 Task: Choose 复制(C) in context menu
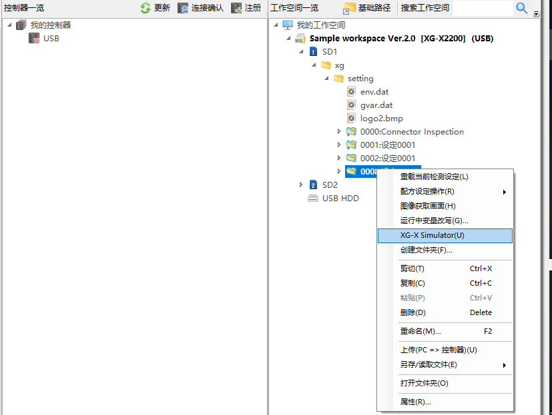[445, 283]
